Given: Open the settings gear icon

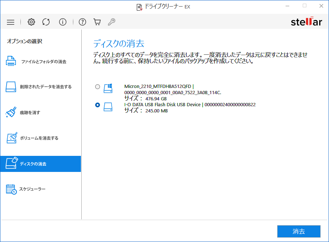Looking at the screenshot, I should [x=31, y=22].
